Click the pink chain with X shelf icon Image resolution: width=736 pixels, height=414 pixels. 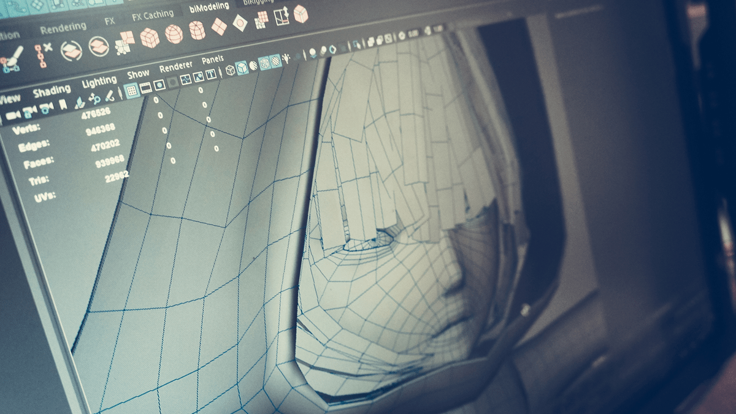coord(43,56)
